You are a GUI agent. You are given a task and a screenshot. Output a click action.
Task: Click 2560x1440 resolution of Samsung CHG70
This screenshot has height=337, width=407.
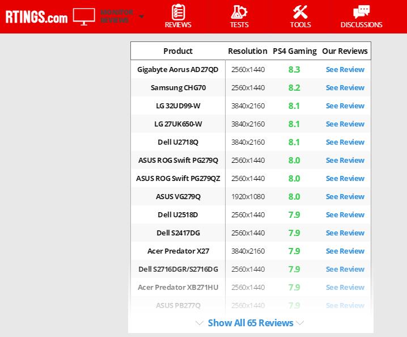[248, 87]
